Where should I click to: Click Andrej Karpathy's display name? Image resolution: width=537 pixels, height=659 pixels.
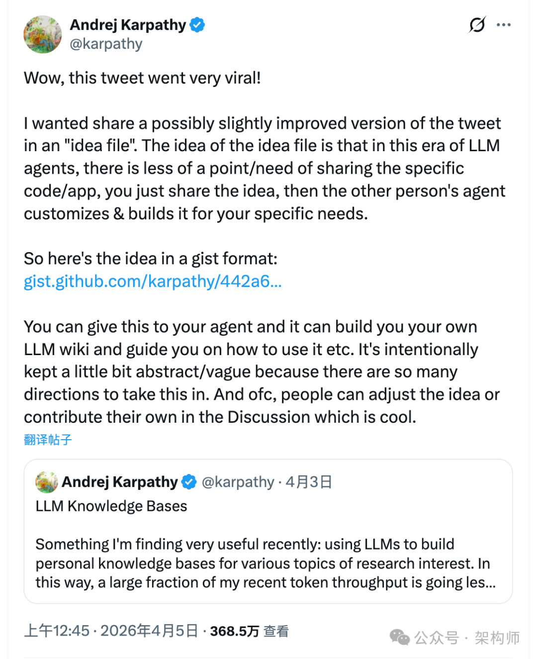click(128, 24)
